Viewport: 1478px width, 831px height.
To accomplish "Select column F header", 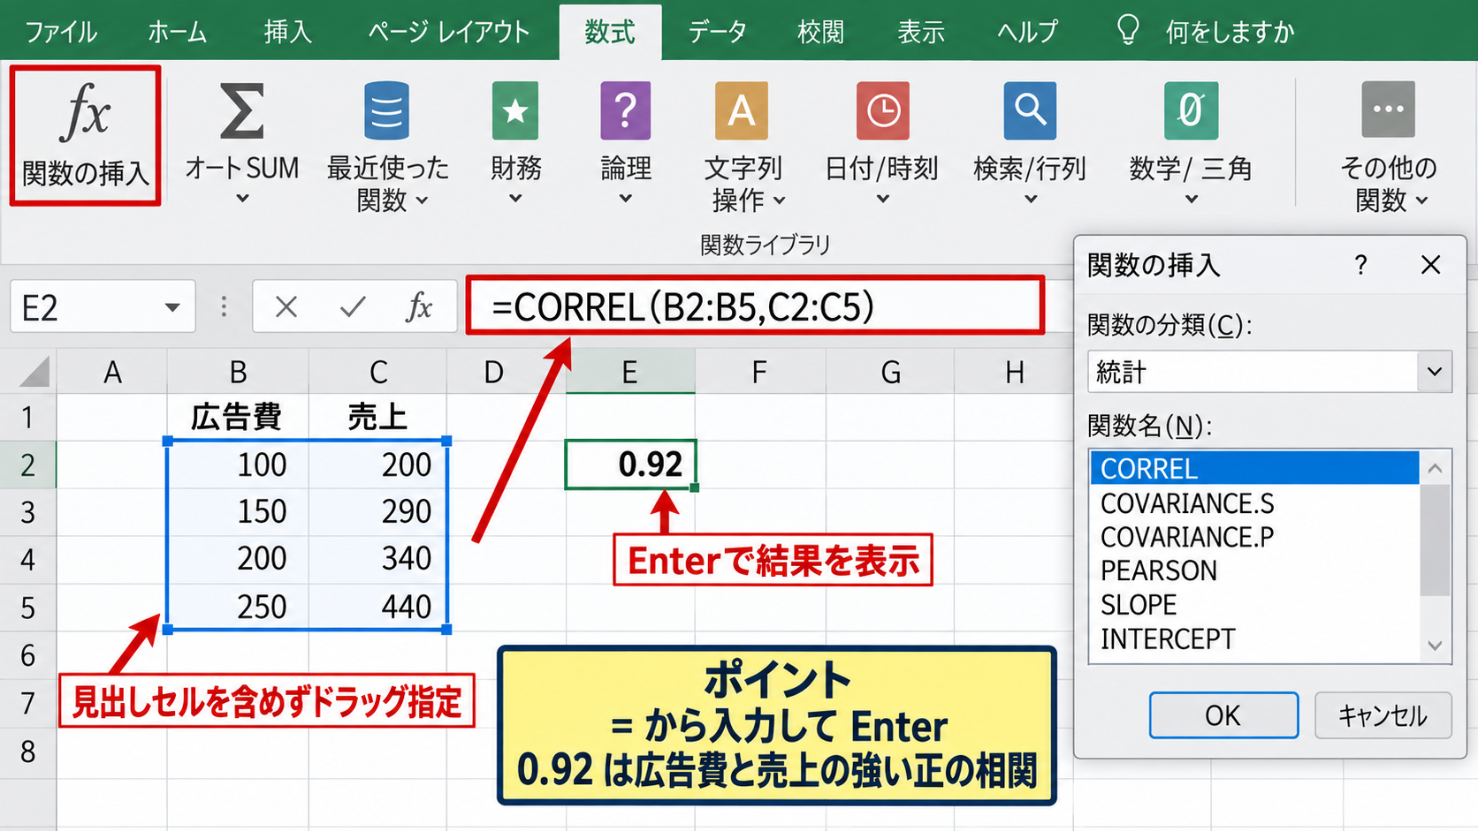I will pyautogui.click(x=759, y=372).
